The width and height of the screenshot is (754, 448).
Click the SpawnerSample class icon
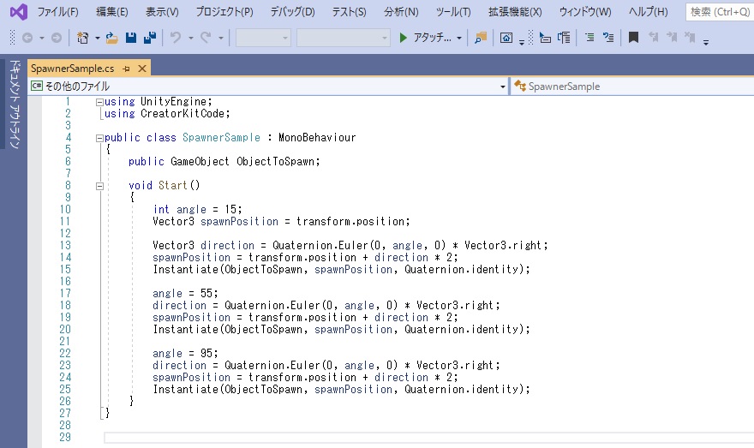(x=520, y=86)
